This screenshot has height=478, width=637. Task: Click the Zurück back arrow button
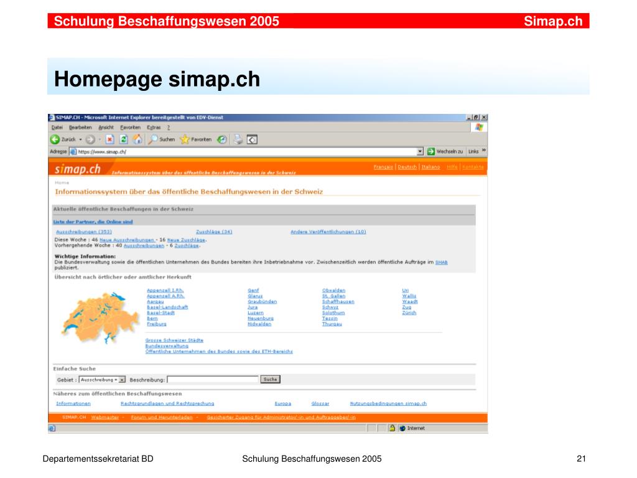tap(55, 139)
